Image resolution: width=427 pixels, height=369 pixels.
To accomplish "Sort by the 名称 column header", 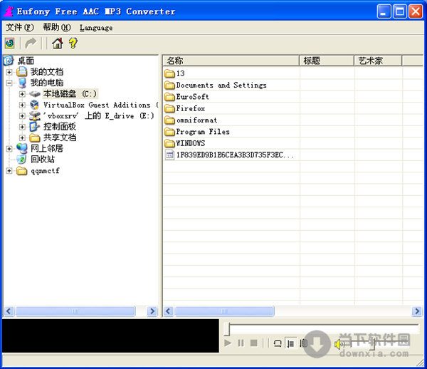I will 231,61.
